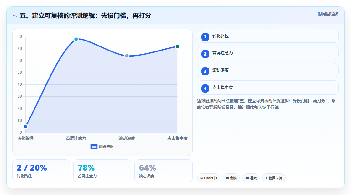This screenshot has height=195, width=351.
Task: Click the gray data point at 滚动深度
Action: [127, 56]
